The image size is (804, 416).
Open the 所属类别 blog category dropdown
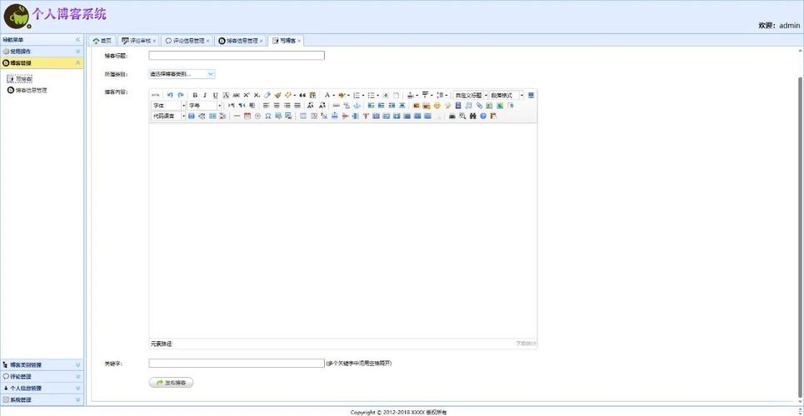click(182, 74)
